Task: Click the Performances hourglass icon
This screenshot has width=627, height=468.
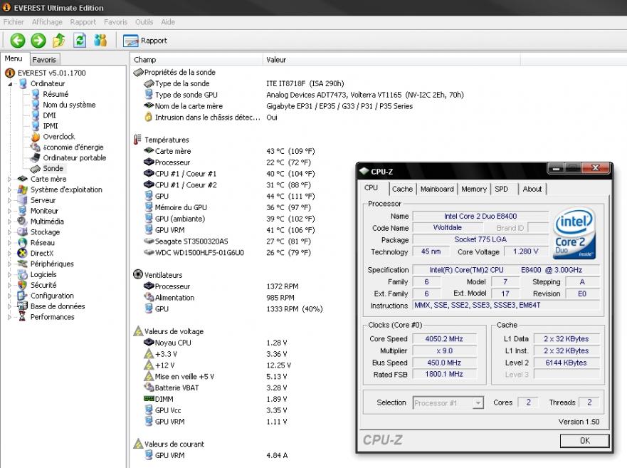Action: 23,317
